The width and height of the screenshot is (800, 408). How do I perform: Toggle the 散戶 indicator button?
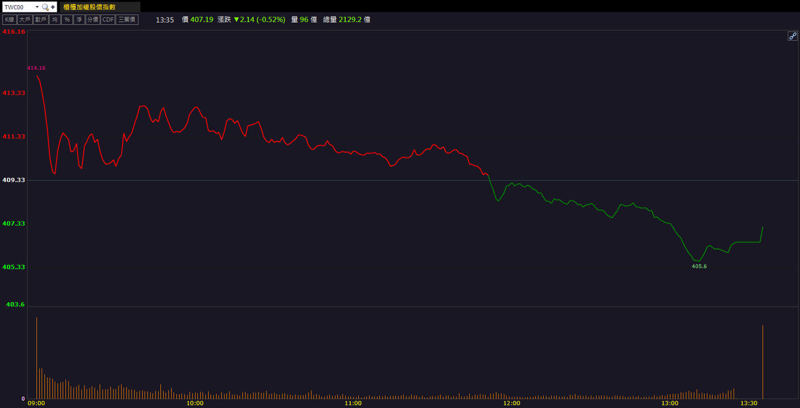point(40,20)
